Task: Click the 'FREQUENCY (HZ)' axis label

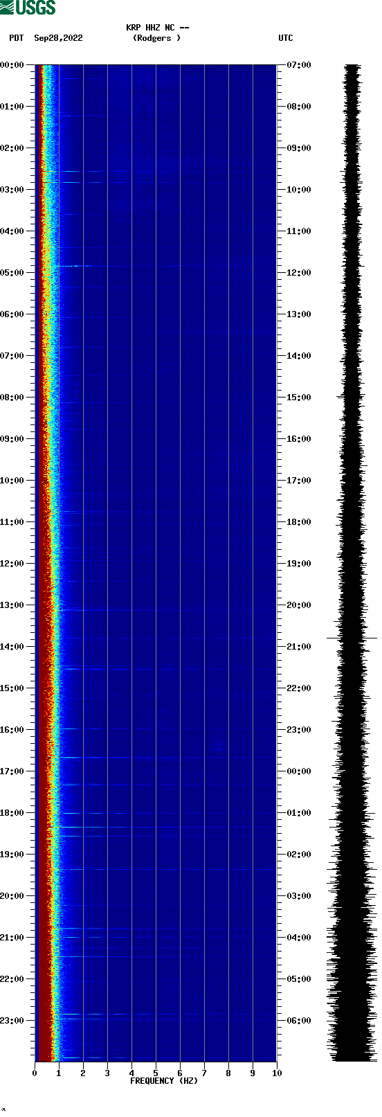Action: [x=164, y=1080]
